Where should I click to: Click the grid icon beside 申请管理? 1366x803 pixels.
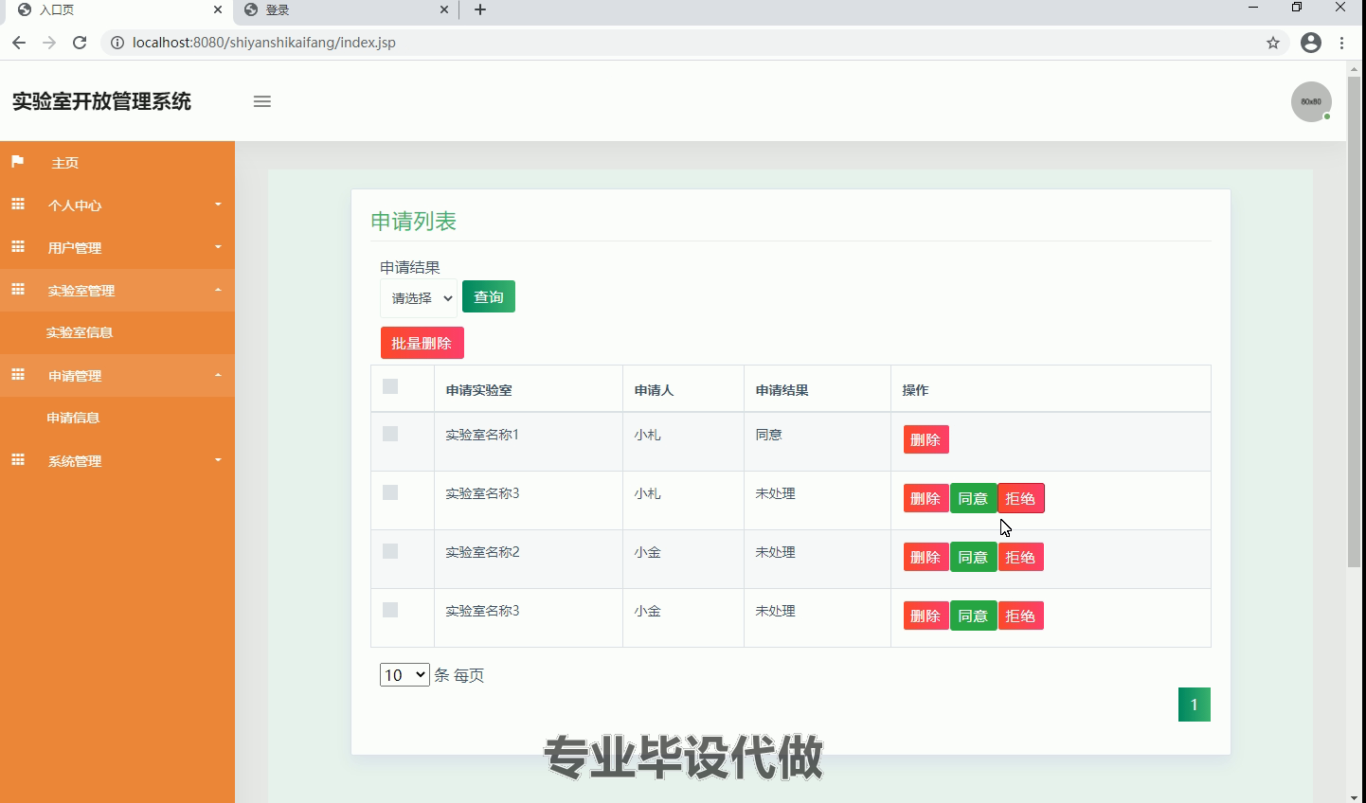(18, 375)
